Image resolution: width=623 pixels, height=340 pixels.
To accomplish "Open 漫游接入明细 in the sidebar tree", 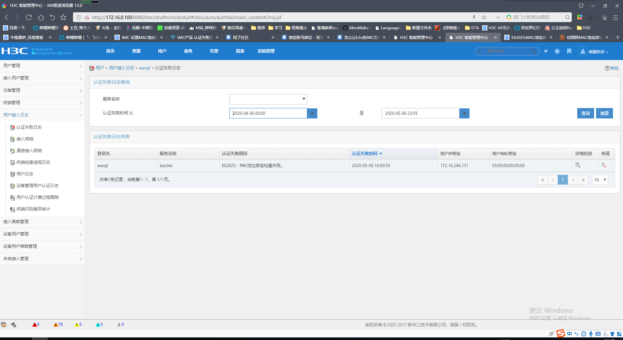I will coord(29,151).
